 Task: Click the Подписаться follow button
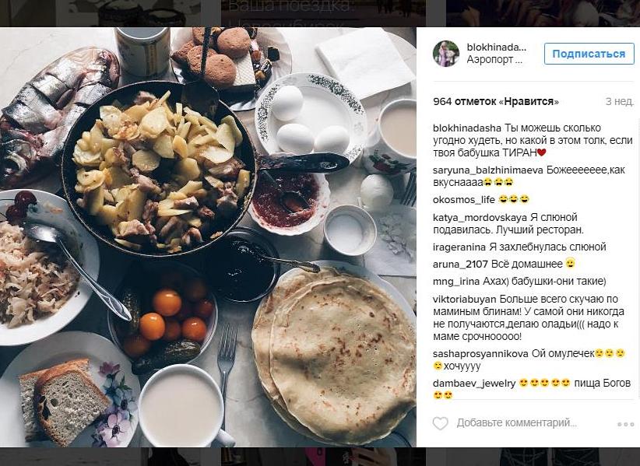click(x=589, y=54)
